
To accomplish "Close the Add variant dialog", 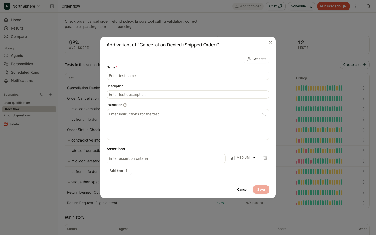I will [271, 42].
